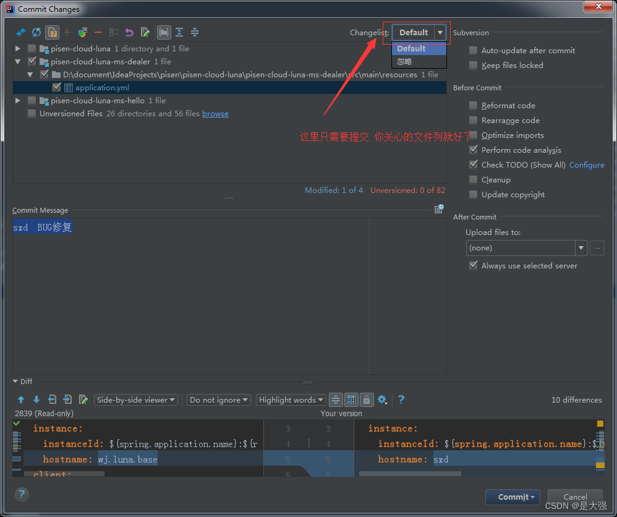Uncheck Check TODO (Show All)
The width and height of the screenshot is (617, 517).
474,164
